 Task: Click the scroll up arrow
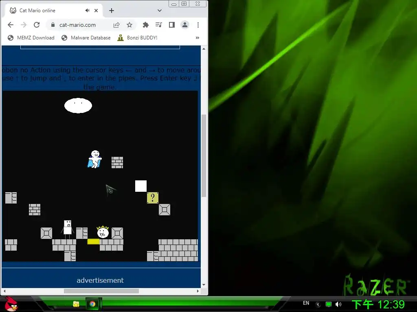204,49
